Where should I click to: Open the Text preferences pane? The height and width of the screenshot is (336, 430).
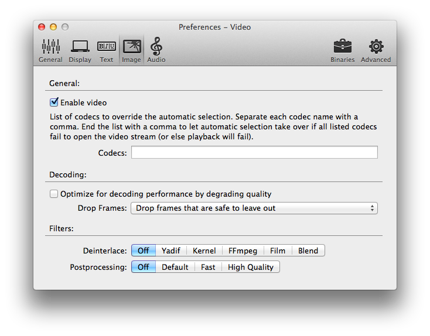106,50
